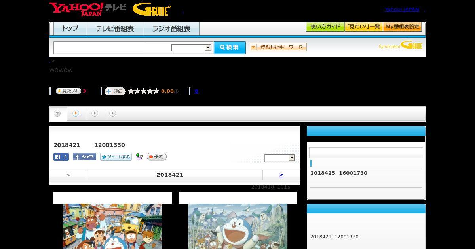Viewport: 475px width, 249px height.
Task: Select faint text '2018418 1015'
Action: point(271,187)
